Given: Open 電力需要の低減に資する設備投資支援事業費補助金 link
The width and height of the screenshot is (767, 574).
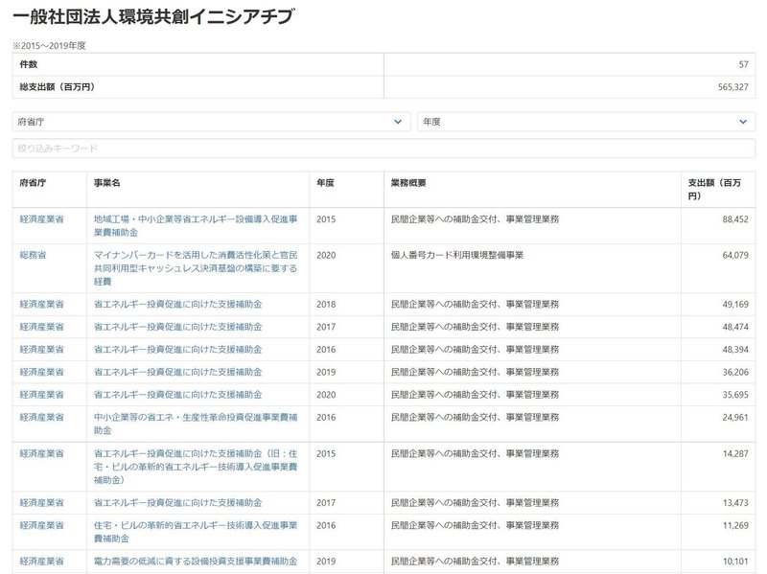Looking at the screenshot, I should pos(196,561).
